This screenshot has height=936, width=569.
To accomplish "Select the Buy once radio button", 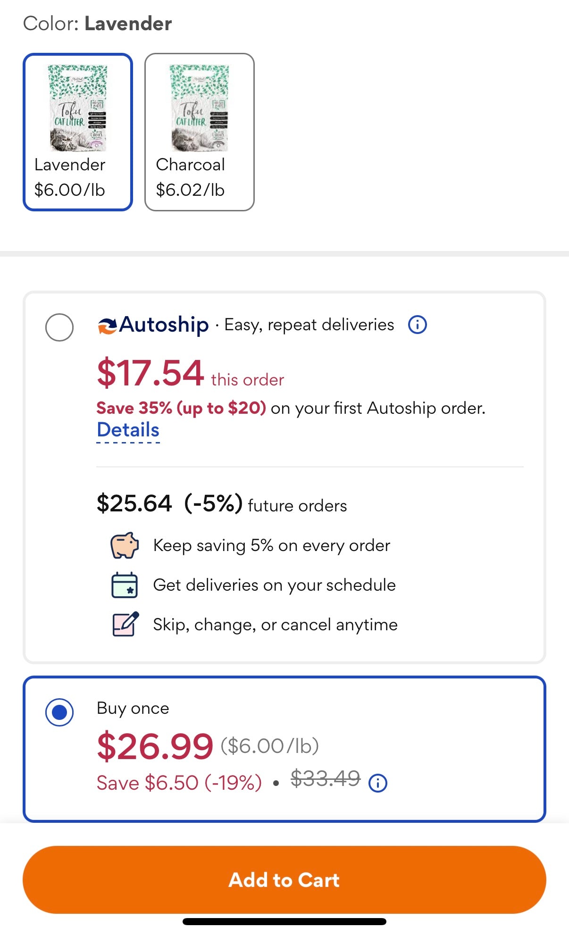I will (x=59, y=712).
